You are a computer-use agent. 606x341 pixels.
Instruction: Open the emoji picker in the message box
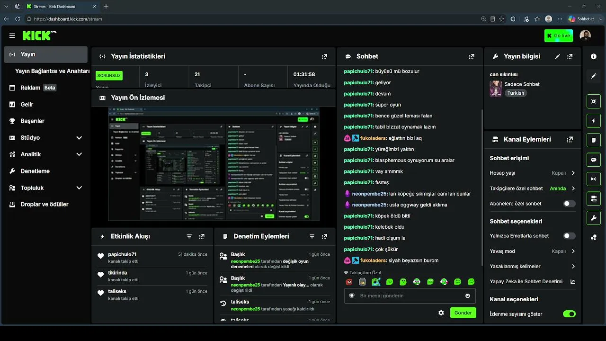pyautogui.click(x=468, y=296)
